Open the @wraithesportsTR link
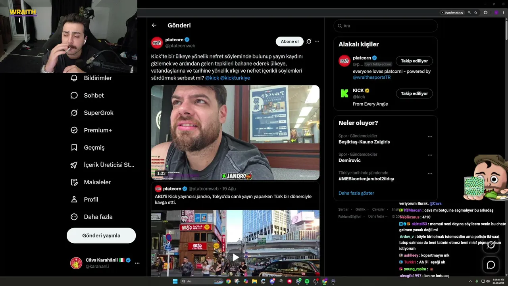The image size is (508, 286). pyautogui.click(x=372, y=77)
